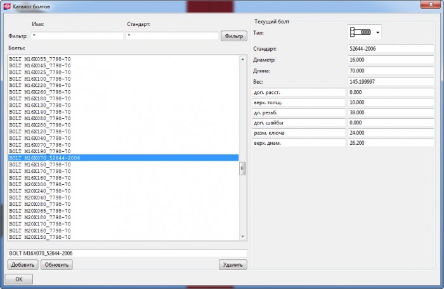Click the Добавить button
444x289 pixels.
[x=23, y=265]
